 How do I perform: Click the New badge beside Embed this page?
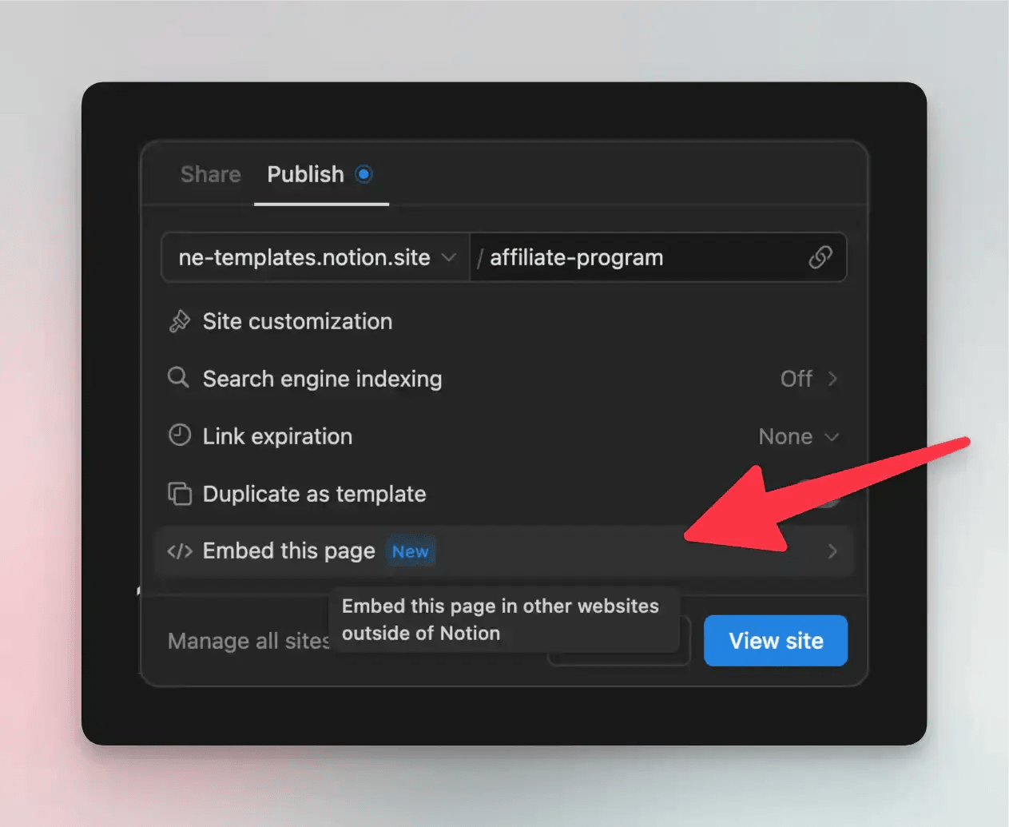tap(411, 551)
